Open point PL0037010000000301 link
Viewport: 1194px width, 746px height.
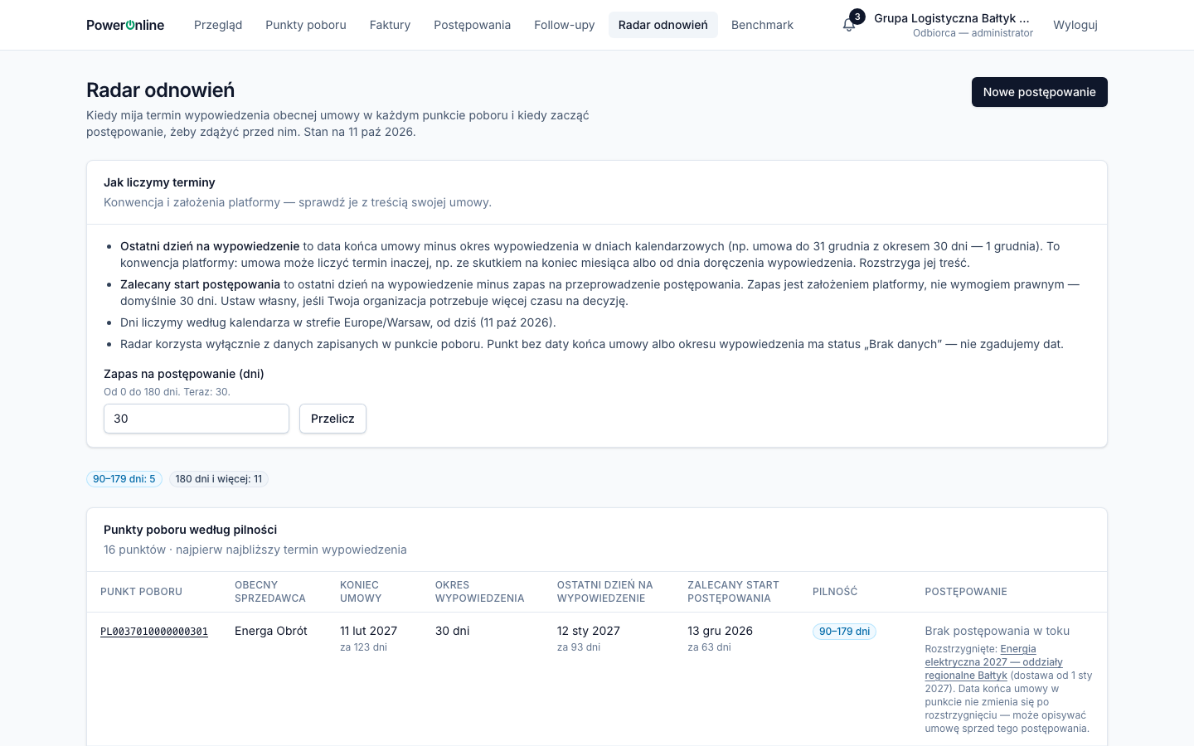[x=154, y=632]
